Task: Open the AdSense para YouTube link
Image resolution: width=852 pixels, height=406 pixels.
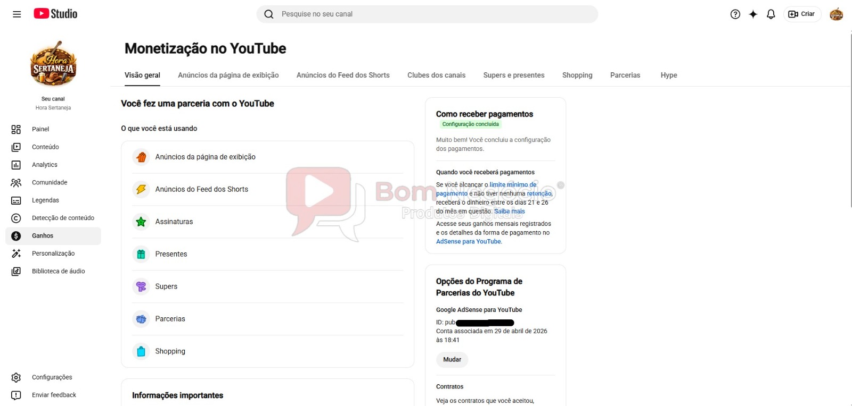Action: [469, 241]
